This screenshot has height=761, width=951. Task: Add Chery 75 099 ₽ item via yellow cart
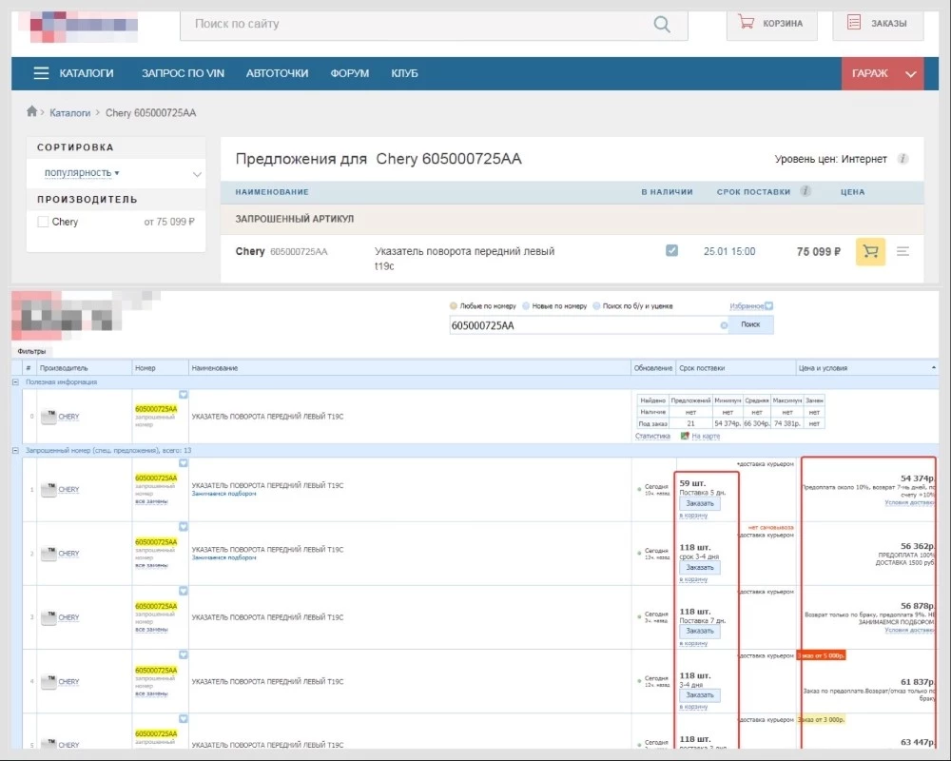[870, 252]
